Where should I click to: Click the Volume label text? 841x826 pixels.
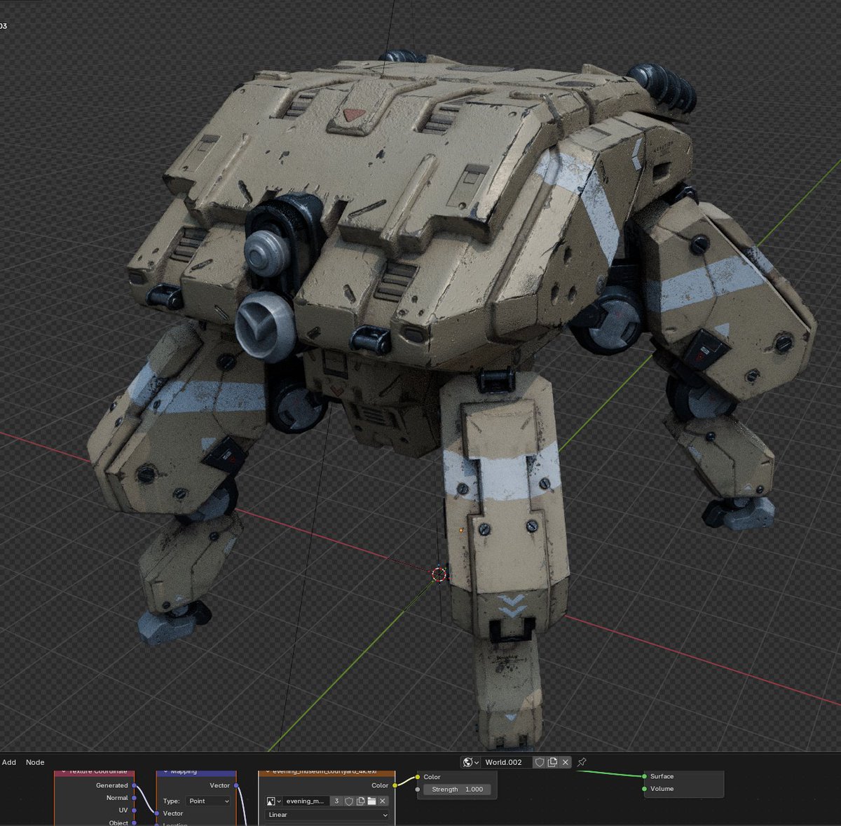click(662, 789)
